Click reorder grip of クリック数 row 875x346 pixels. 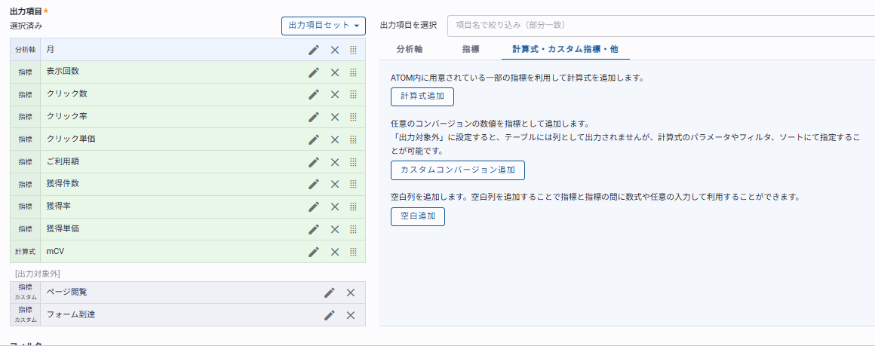point(353,95)
